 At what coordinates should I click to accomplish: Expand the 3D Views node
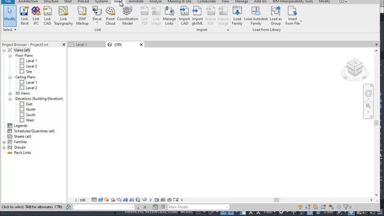point(10,94)
